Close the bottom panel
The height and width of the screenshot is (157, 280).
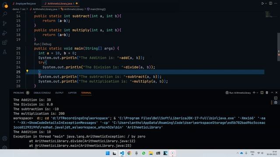276,92
